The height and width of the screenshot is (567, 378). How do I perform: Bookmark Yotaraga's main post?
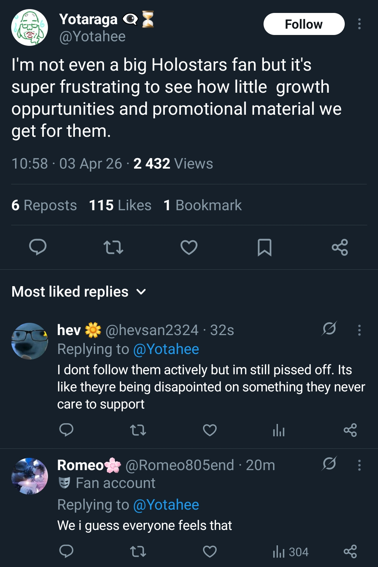[x=265, y=247]
